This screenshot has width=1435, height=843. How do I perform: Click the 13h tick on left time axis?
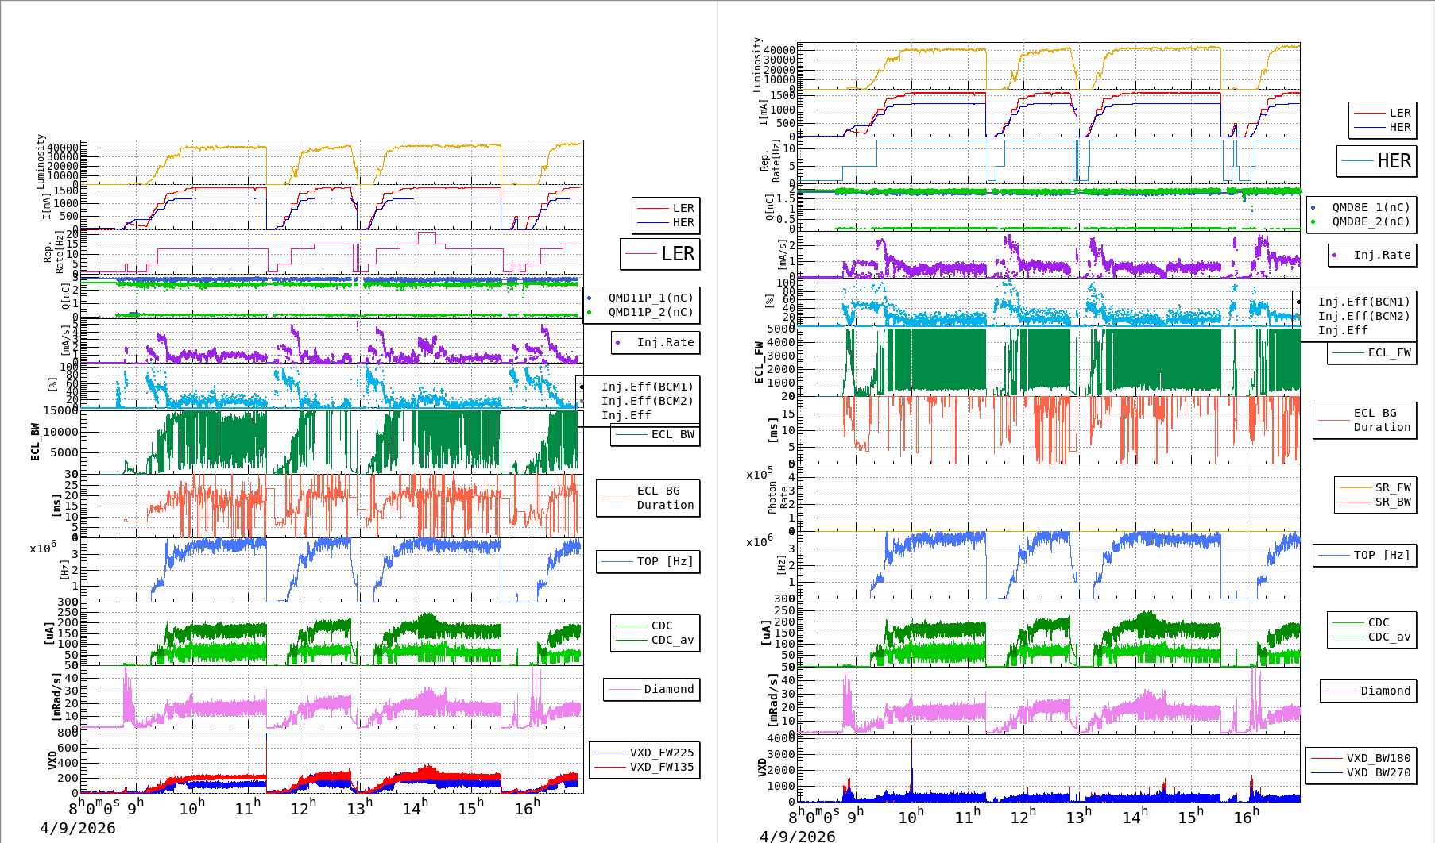click(x=359, y=809)
